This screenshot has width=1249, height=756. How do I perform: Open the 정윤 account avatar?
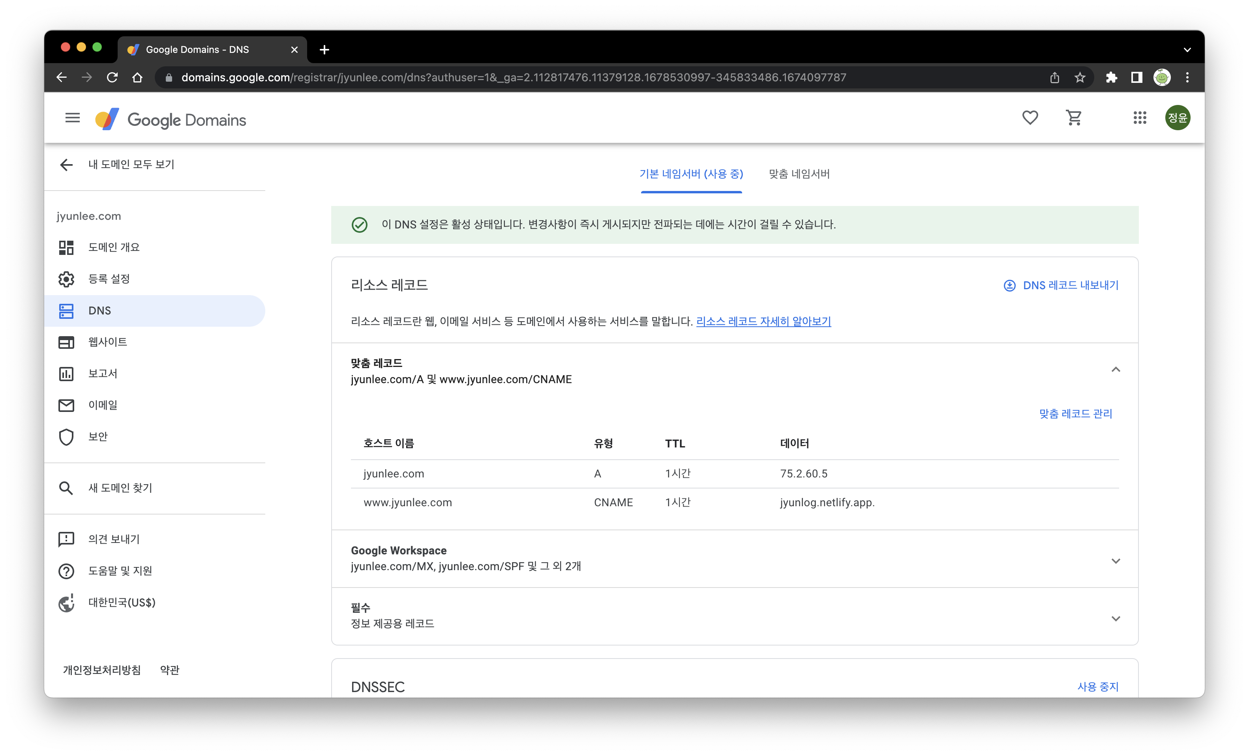(1177, 118)
